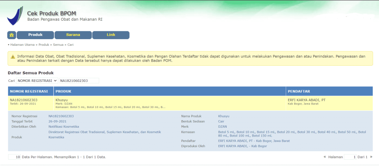Click Pendaftar value in detail panel

point(254,141)
